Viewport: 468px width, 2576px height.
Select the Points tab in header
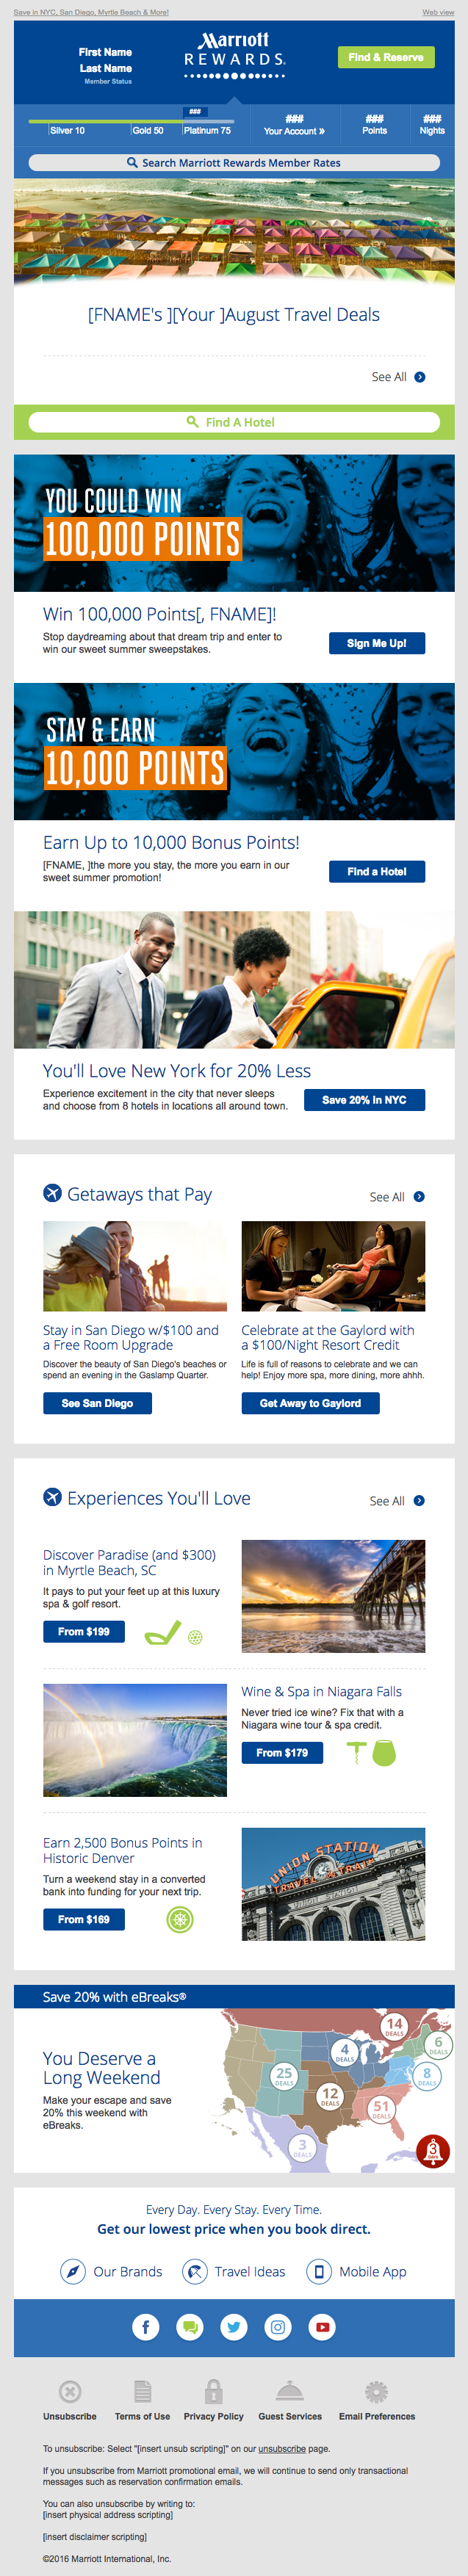click(x=374, y=125)
